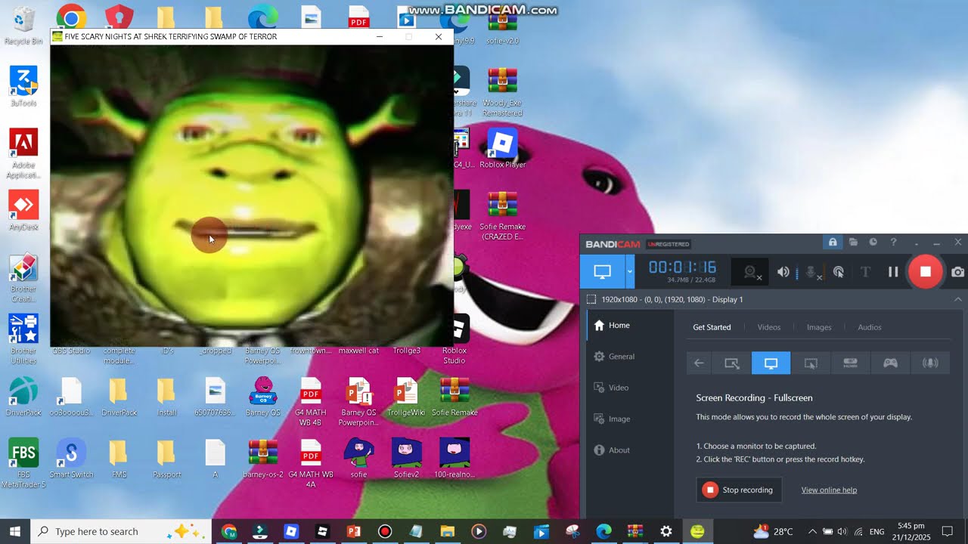Open Bandicam output folder icon
The image size is (968, 544).
pyautogui.click(x=853, y=243)
